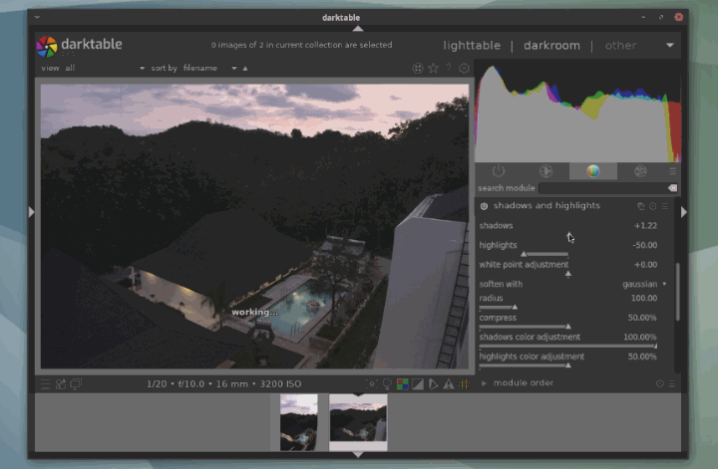
Task: Clear the search module field
Action: (672, 188)
